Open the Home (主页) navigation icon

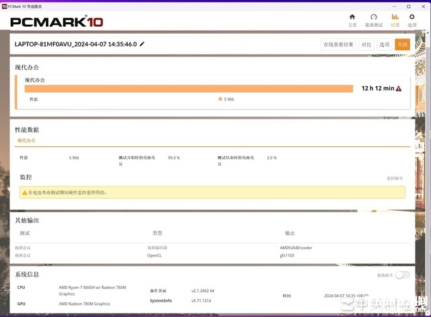click(x=352, y=21)
